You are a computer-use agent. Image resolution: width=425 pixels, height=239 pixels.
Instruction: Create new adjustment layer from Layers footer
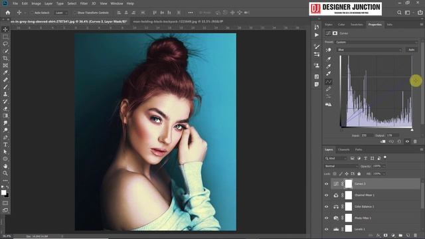tap(393, 236)
